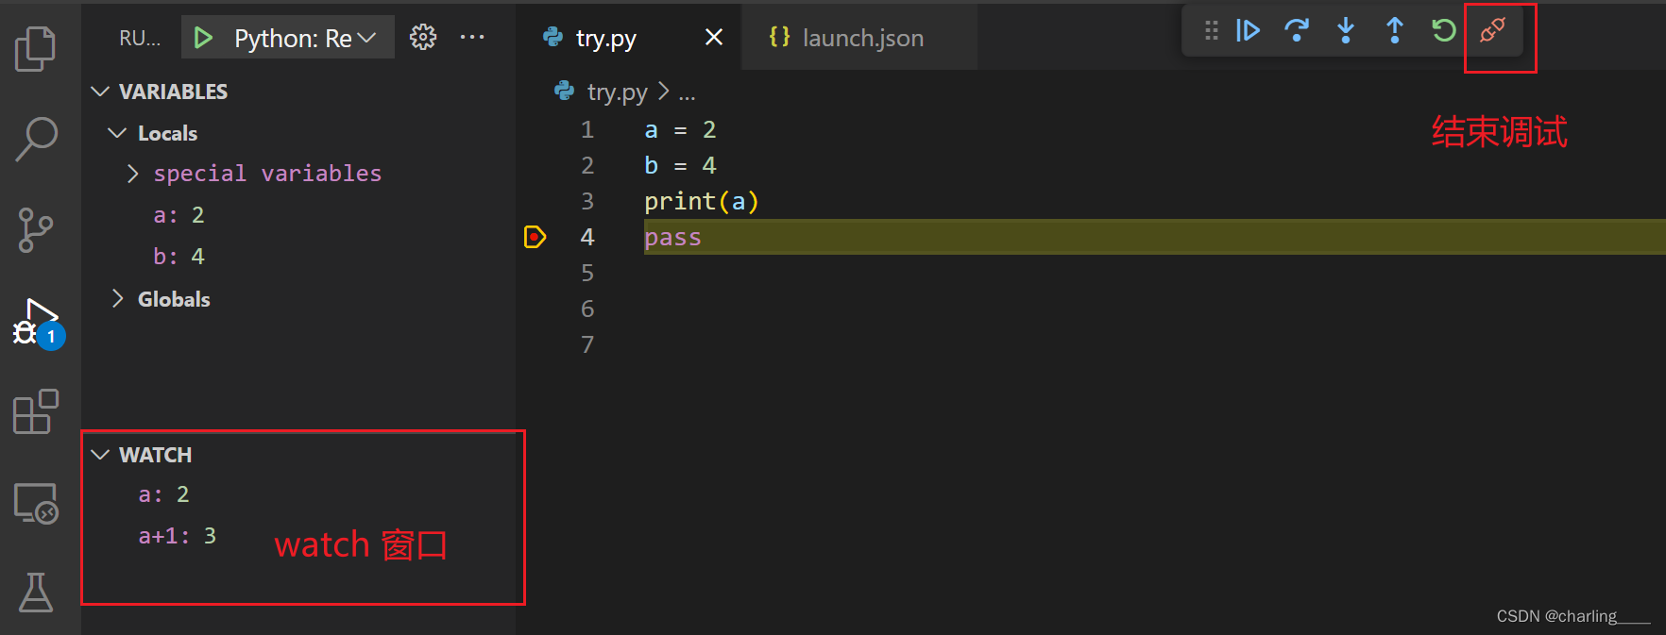Open the Testing flask view

click(36, 592)
